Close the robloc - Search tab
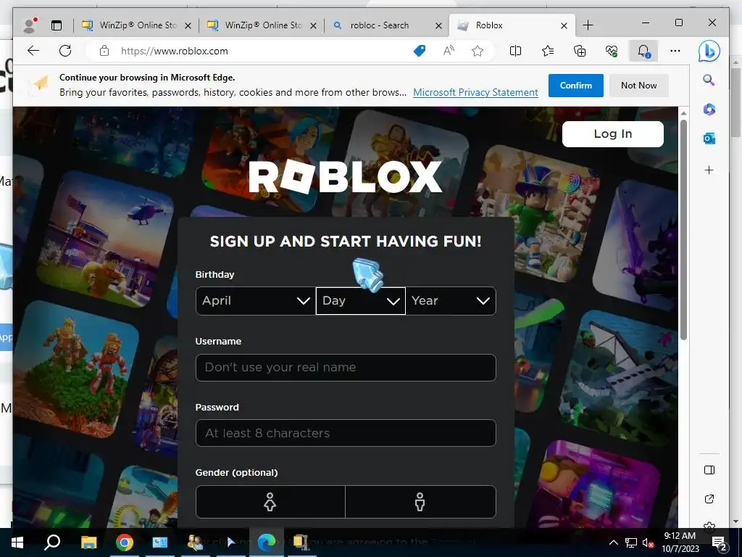This screenshot has width=742, height=557. tap(438, 25)
